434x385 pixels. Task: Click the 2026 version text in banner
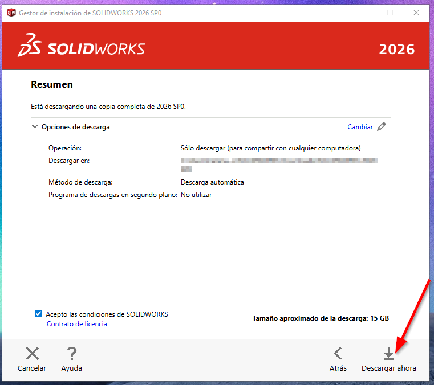(x=396, y=50)
